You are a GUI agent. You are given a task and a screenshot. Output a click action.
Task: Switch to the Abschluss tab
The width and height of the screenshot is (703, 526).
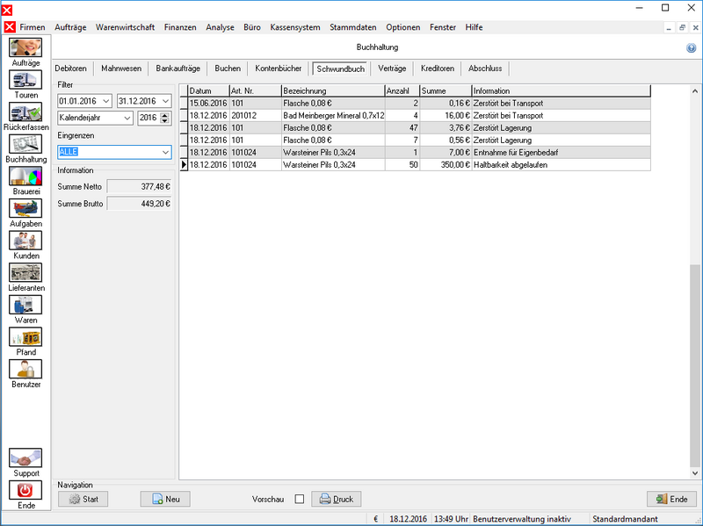pos(485,68)
